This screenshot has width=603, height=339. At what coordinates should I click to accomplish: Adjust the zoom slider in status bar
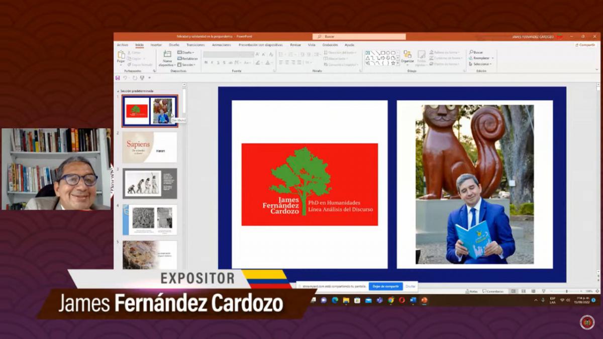(x=566, y=291)
